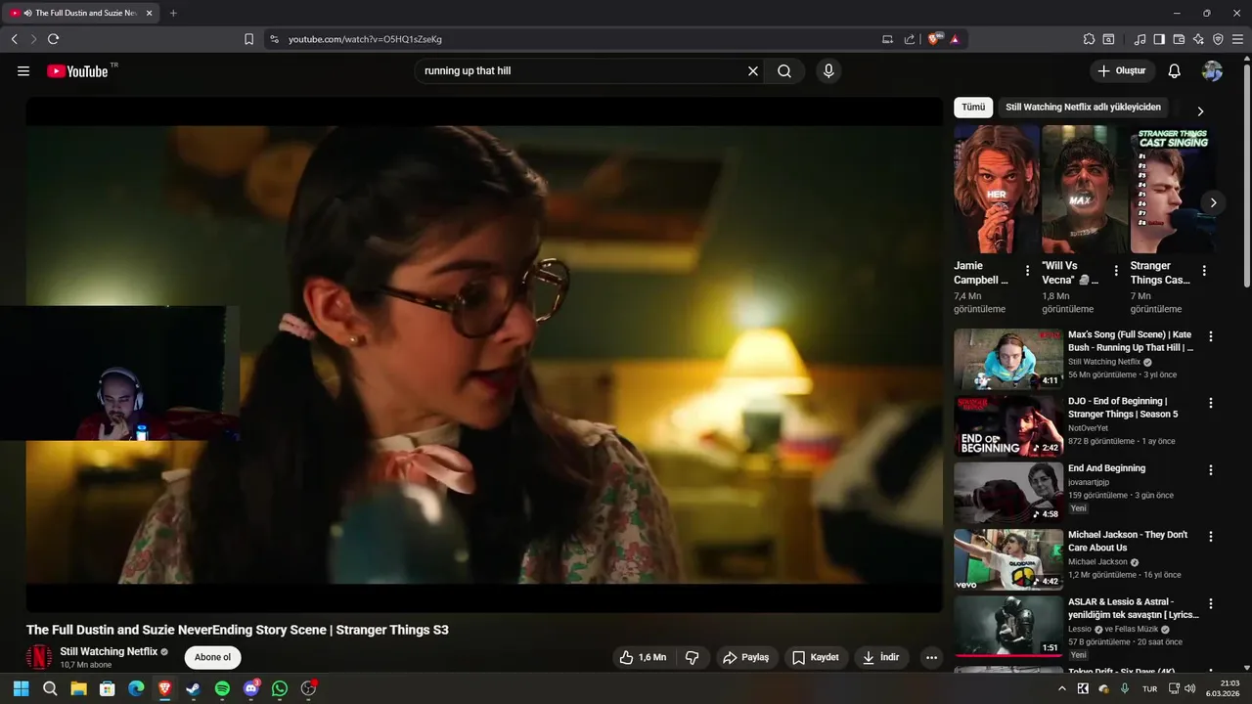Image resolution: width=1252 pixels, height=704 pixels.
Task: Go back to the previous page
Action: point(14,39)
